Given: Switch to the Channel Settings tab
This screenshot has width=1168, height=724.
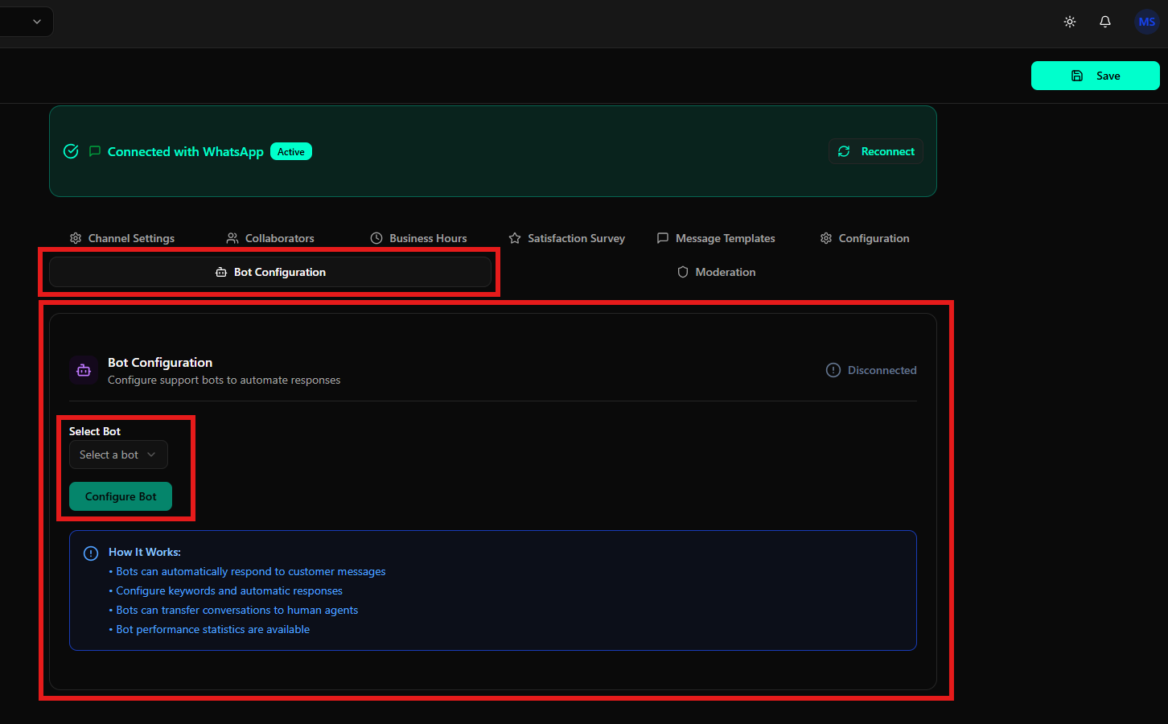Looking at the screenshot, I should click(x=122, y=238).
